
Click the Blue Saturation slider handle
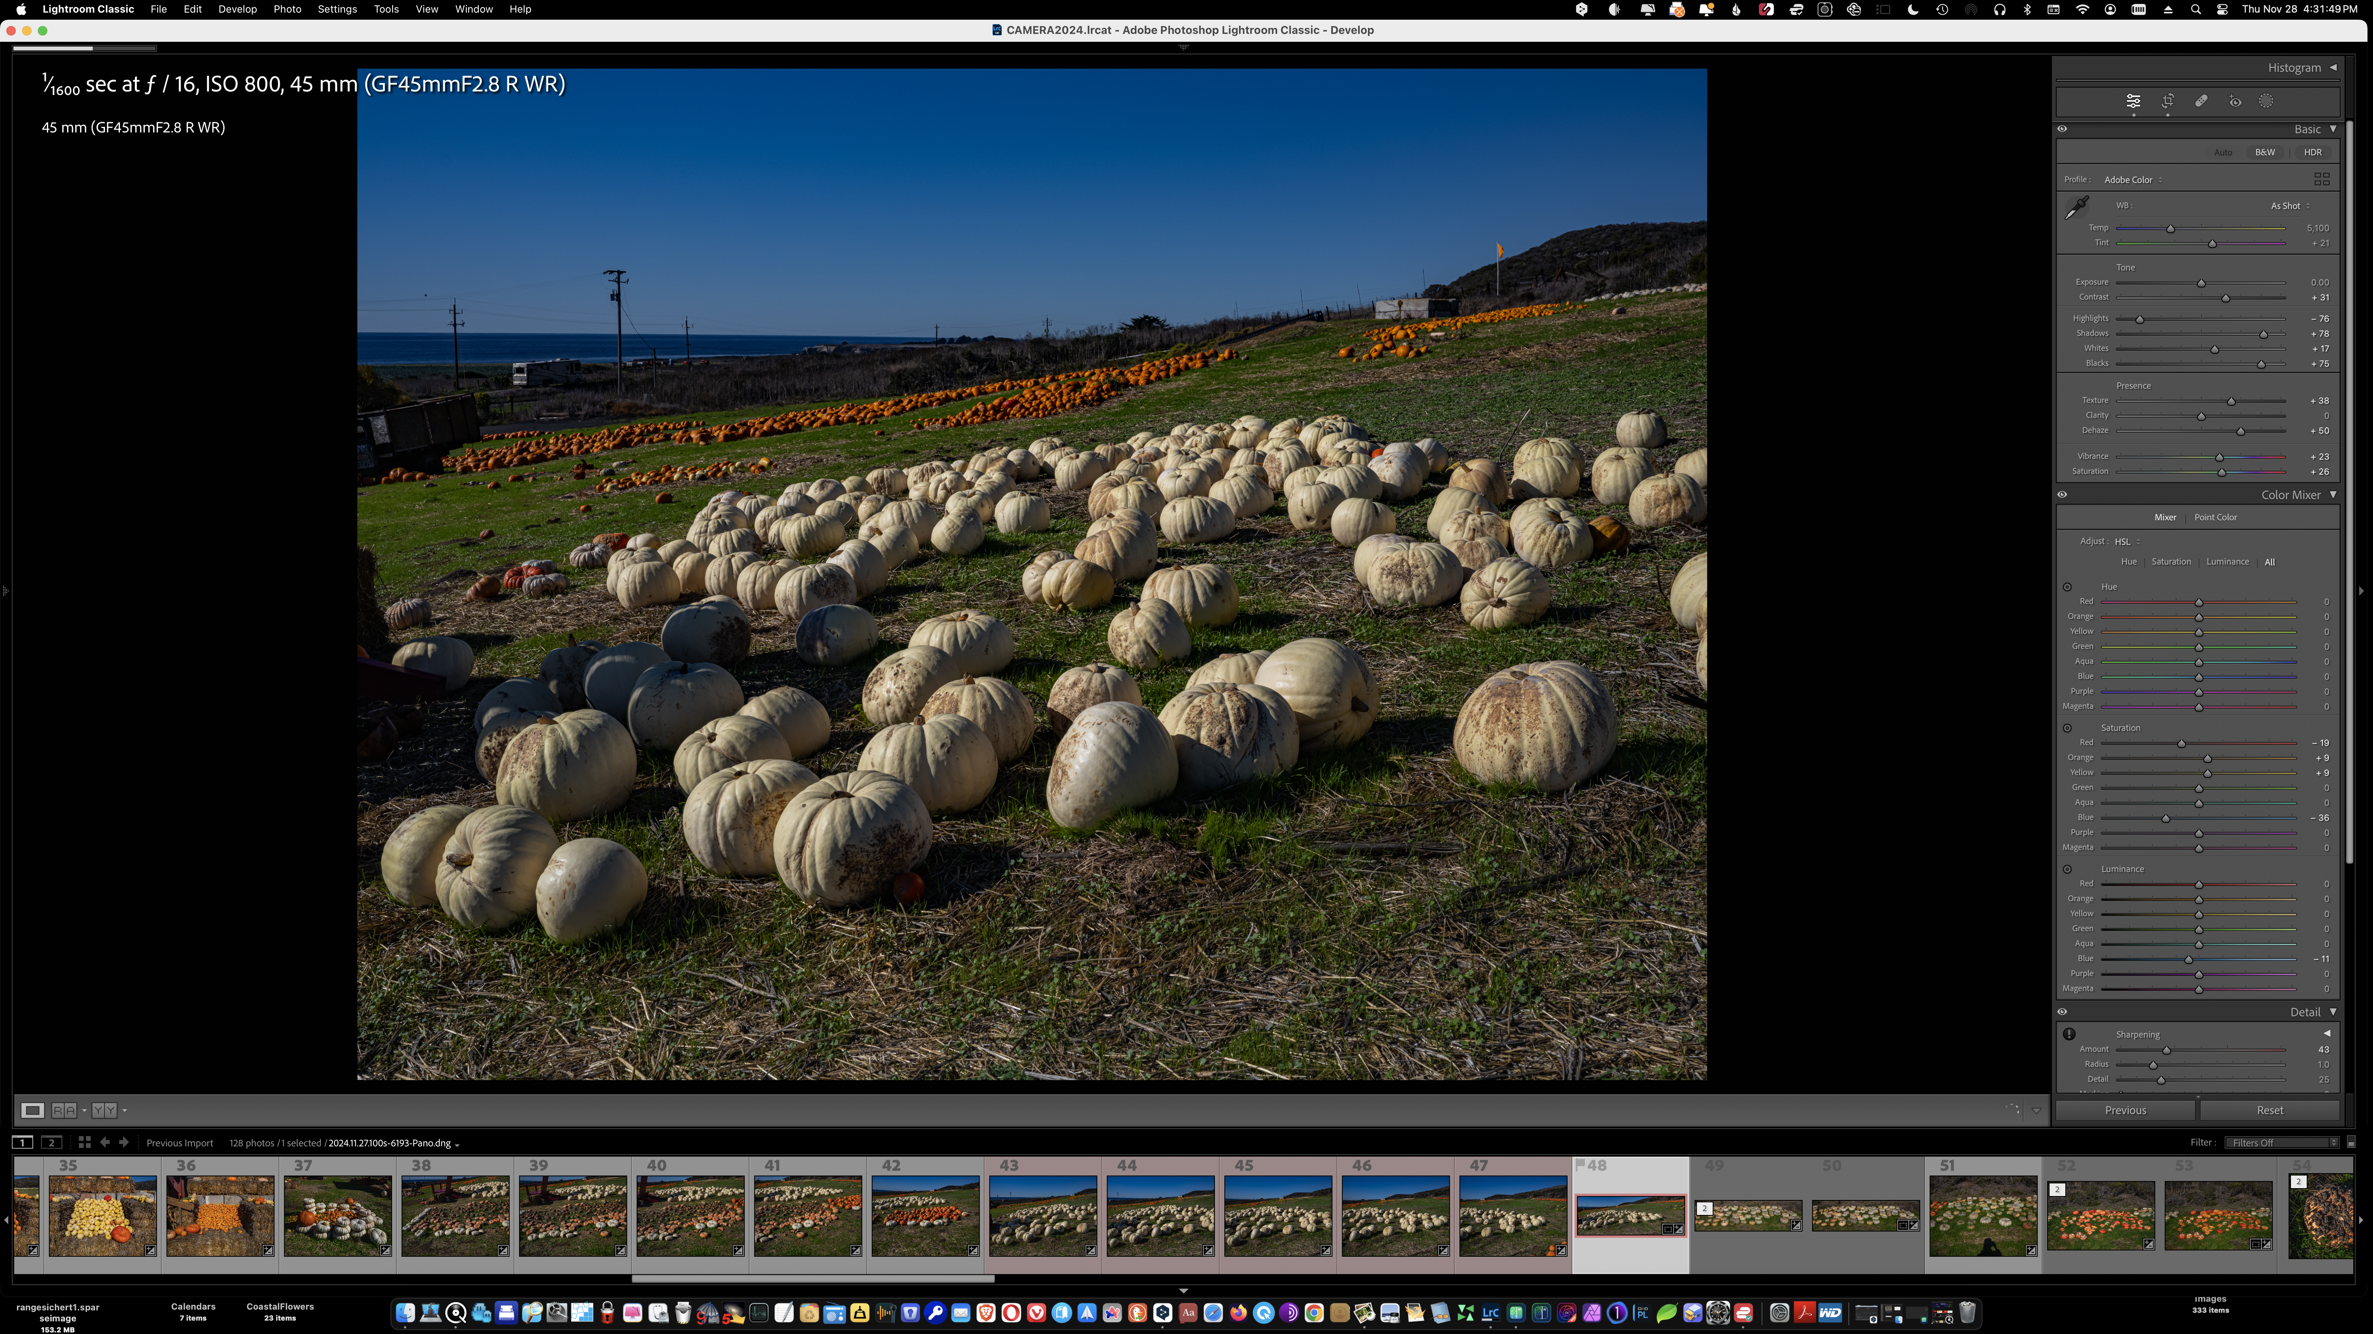pos(2166,818)
